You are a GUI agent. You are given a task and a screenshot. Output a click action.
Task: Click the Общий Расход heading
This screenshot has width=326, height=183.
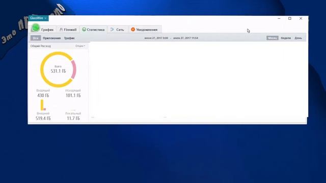coord(41,46)
